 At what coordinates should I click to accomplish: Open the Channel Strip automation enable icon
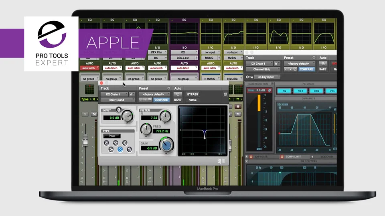click(323, 64)
